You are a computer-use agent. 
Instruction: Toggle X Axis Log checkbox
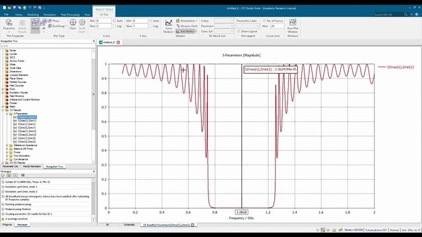tap(114, 26)
